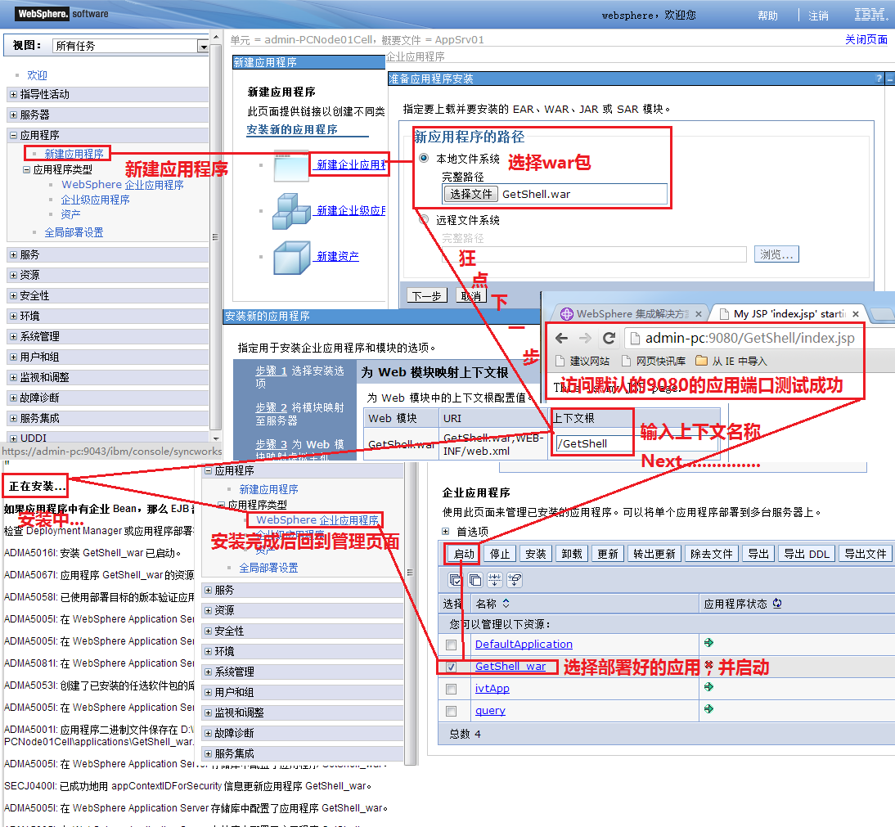Expand 故障诊断 in the lower navigation tree

tap(208, 734)
